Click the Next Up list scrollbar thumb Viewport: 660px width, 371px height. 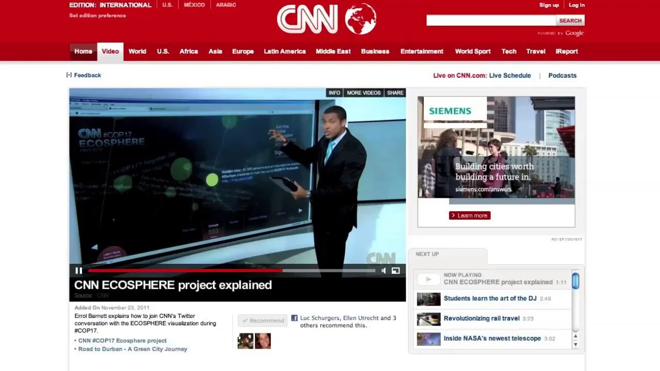point(575,280)
